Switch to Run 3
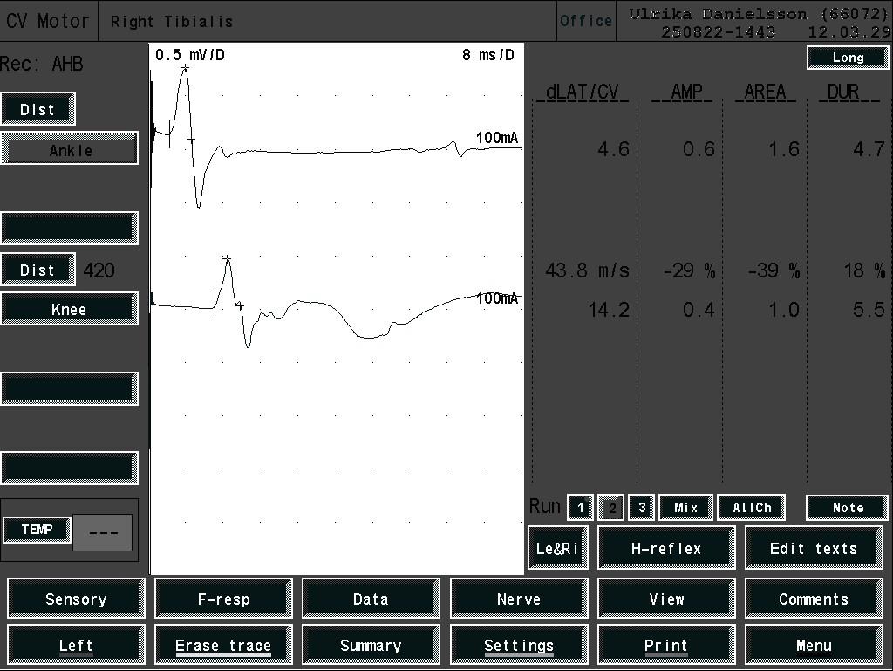This screenshot has height=671, width=893. (x=641, y=507)
